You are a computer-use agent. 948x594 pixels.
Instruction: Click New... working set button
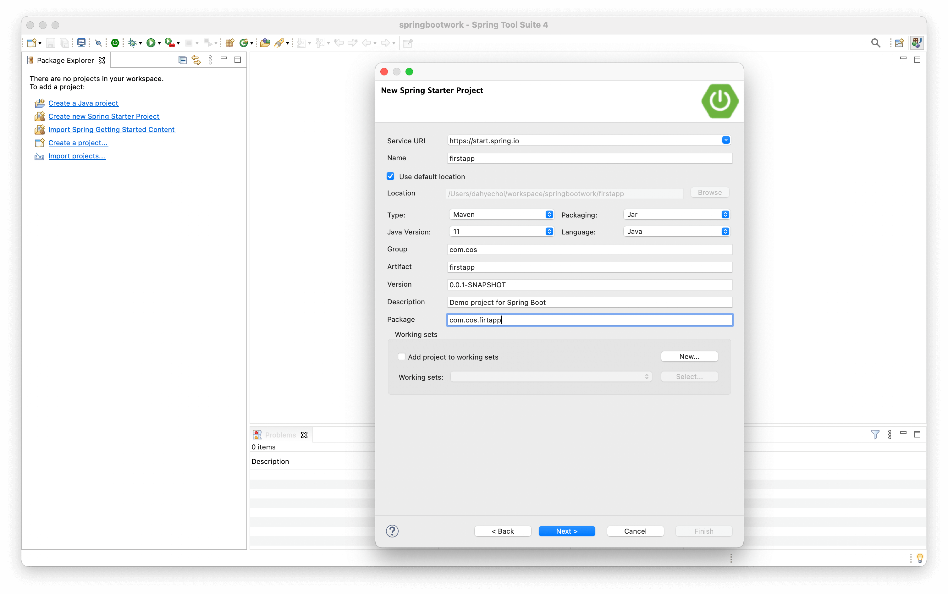690,356
